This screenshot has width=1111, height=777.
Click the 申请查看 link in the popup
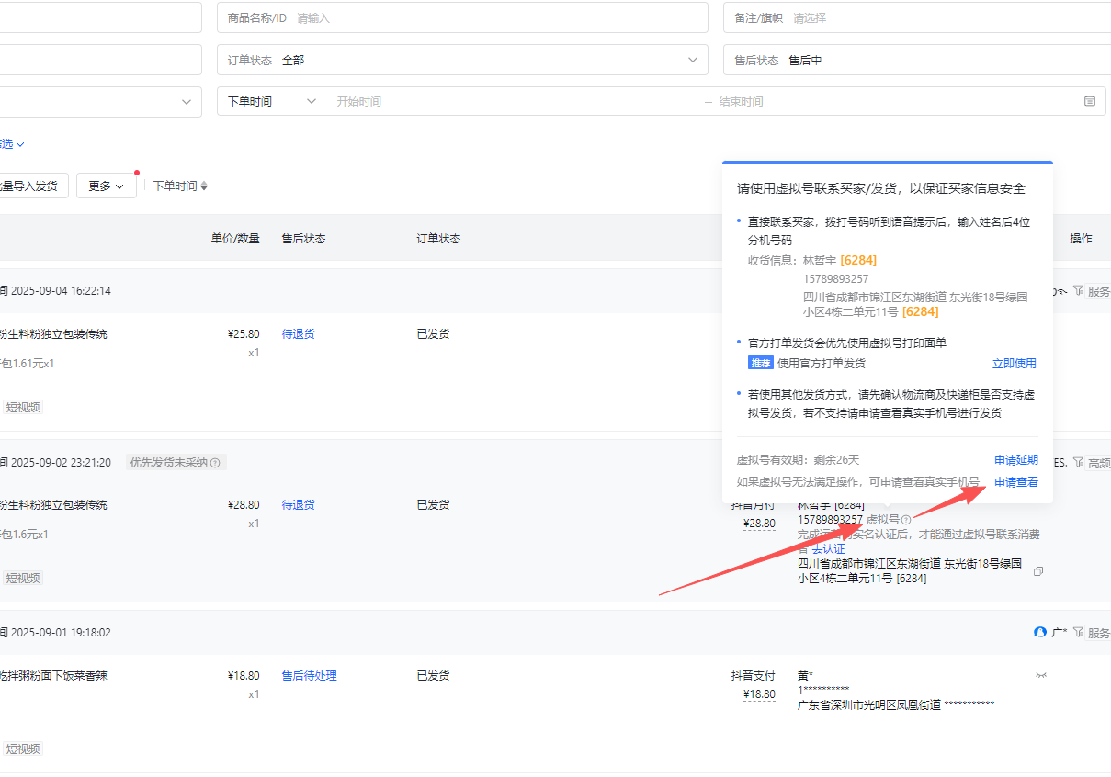pyautogui.click(x=1015, y=482)
